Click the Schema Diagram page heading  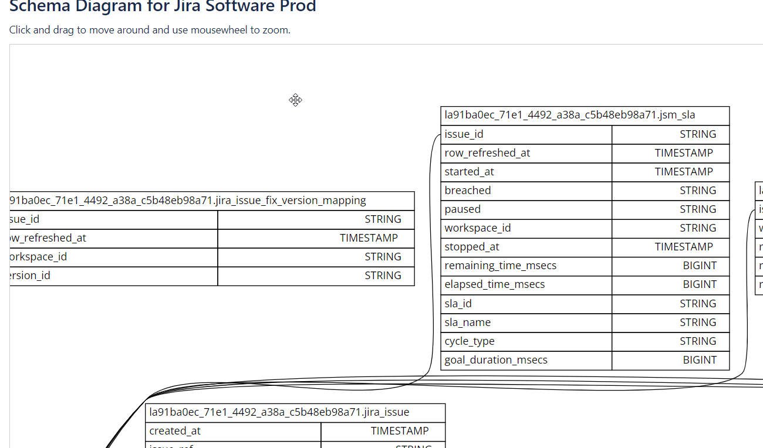(163, 6)
